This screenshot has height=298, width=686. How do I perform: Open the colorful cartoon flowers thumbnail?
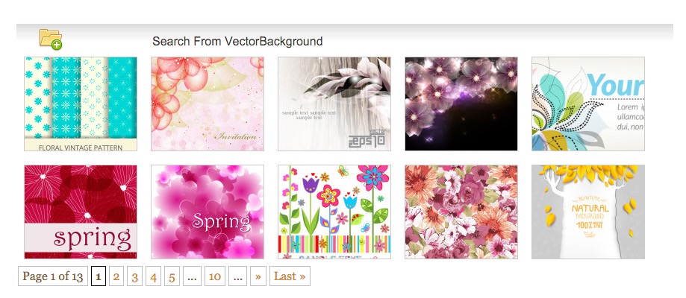point(334,212)
